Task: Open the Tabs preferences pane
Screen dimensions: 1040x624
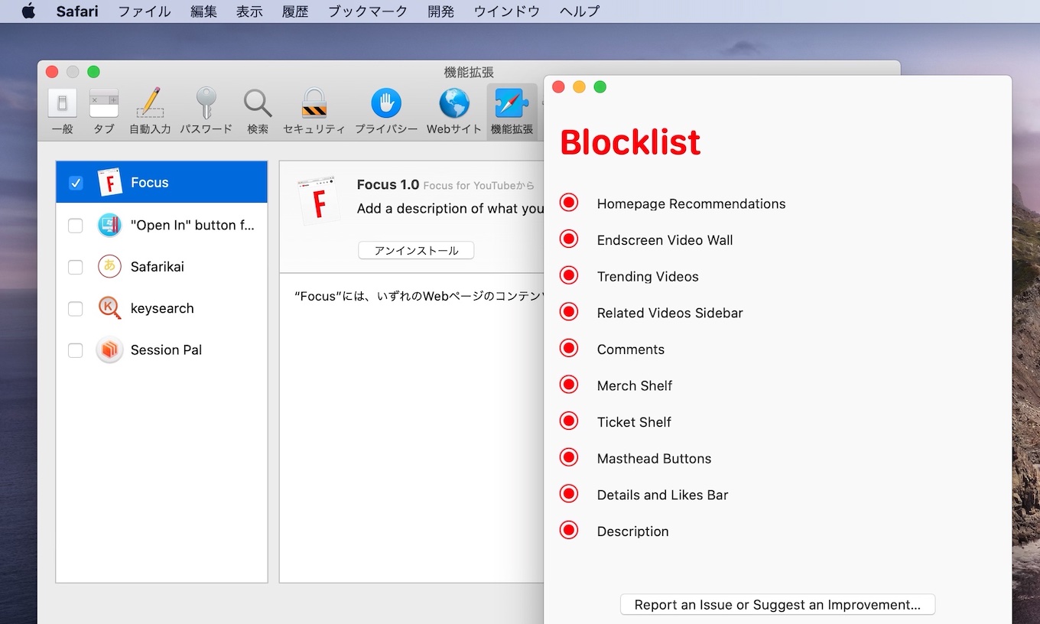Action: tap(104, 103)
